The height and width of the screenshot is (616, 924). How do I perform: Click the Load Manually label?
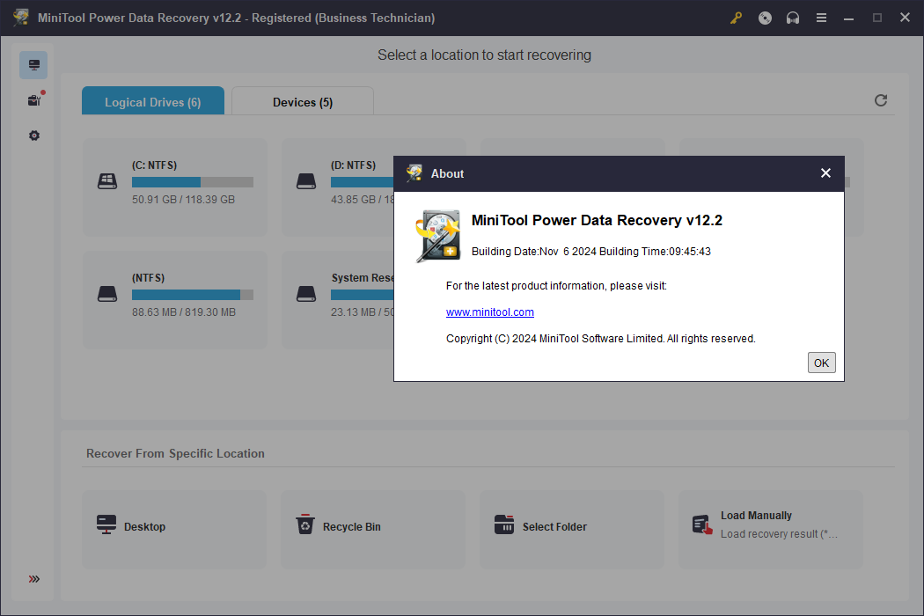[x=756, y=515]
